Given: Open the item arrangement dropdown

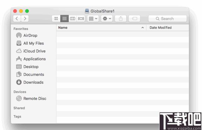Looking at the screenshot, I should click(x=93, y=19).
